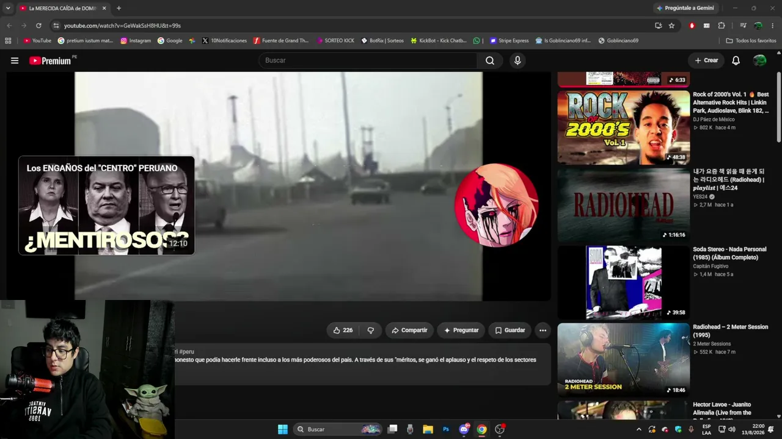This screenshot has height=439, width=782.
Task: Open Los ENGAÑOS del CENTRO PERUANO end card
Action: coord(106,205)
